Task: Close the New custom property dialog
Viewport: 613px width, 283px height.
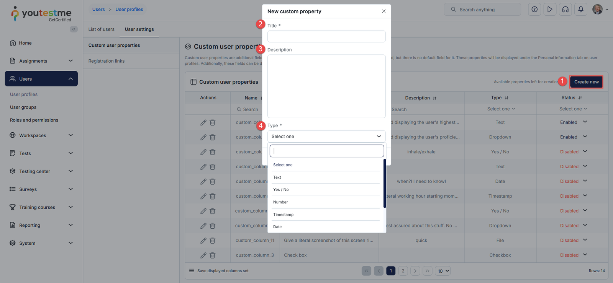Action: [384, 11]
